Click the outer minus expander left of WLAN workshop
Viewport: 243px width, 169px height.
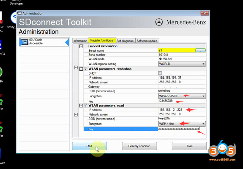coord(76,67)
